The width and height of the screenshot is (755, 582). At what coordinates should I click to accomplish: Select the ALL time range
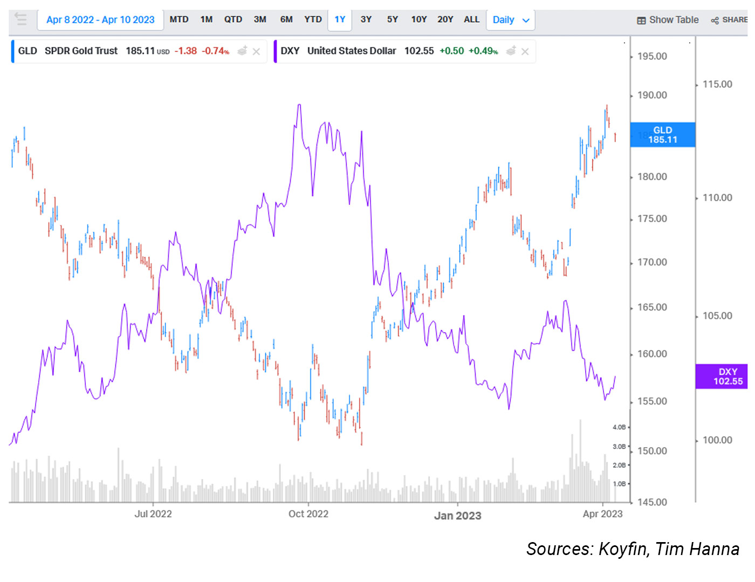pos(471,19)
